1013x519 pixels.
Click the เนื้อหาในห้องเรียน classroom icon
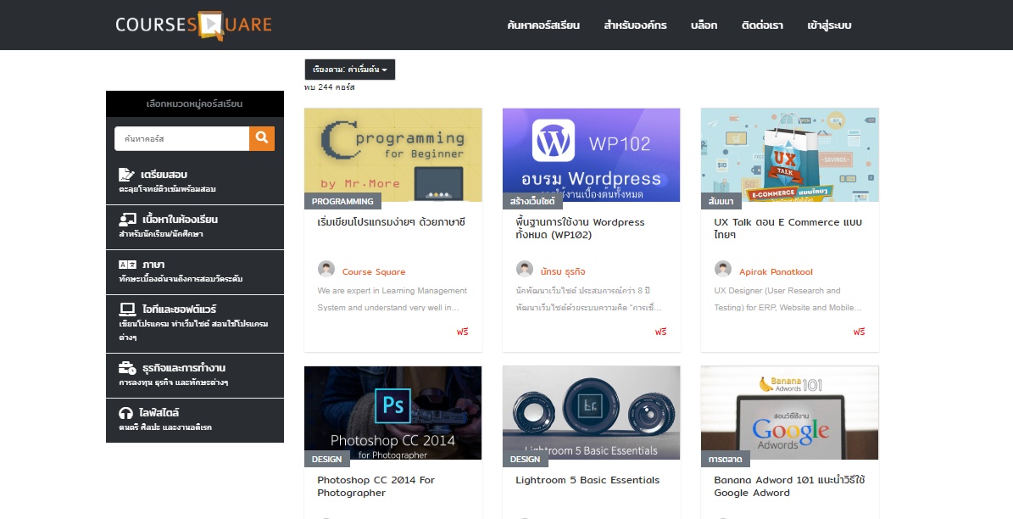click(x=127, y=220)
